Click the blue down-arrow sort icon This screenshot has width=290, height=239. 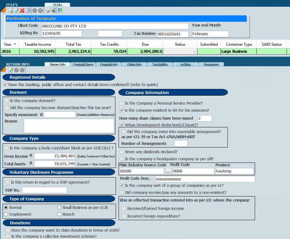[x=60, y=11]
